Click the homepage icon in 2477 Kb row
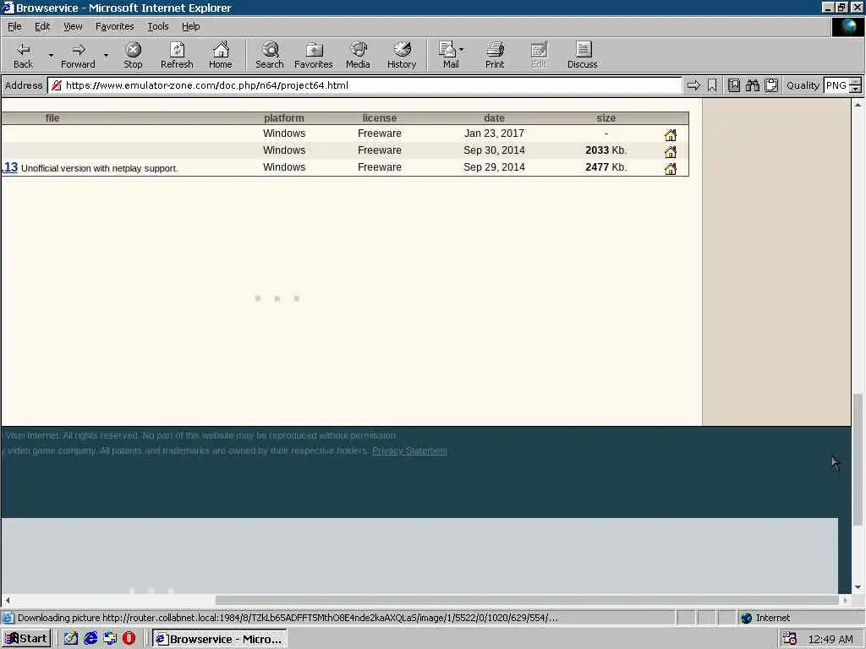Image resolution: width=866 pixels, height=649 pixels. pos(671,169)
